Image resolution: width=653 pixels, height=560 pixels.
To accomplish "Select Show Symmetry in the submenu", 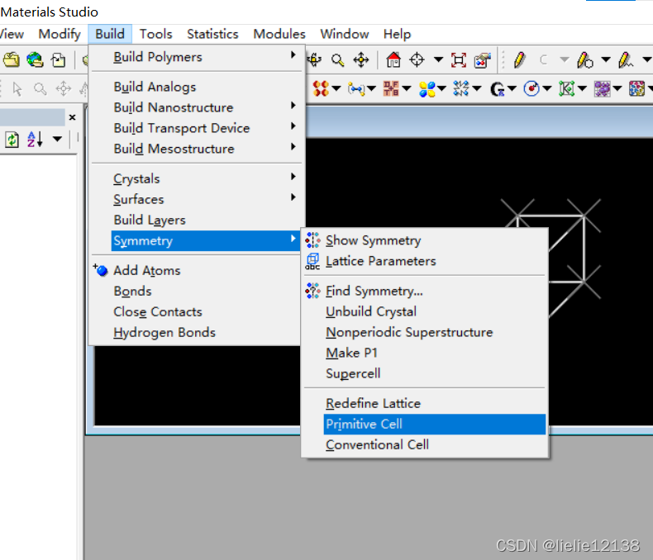I will point(425,240).
